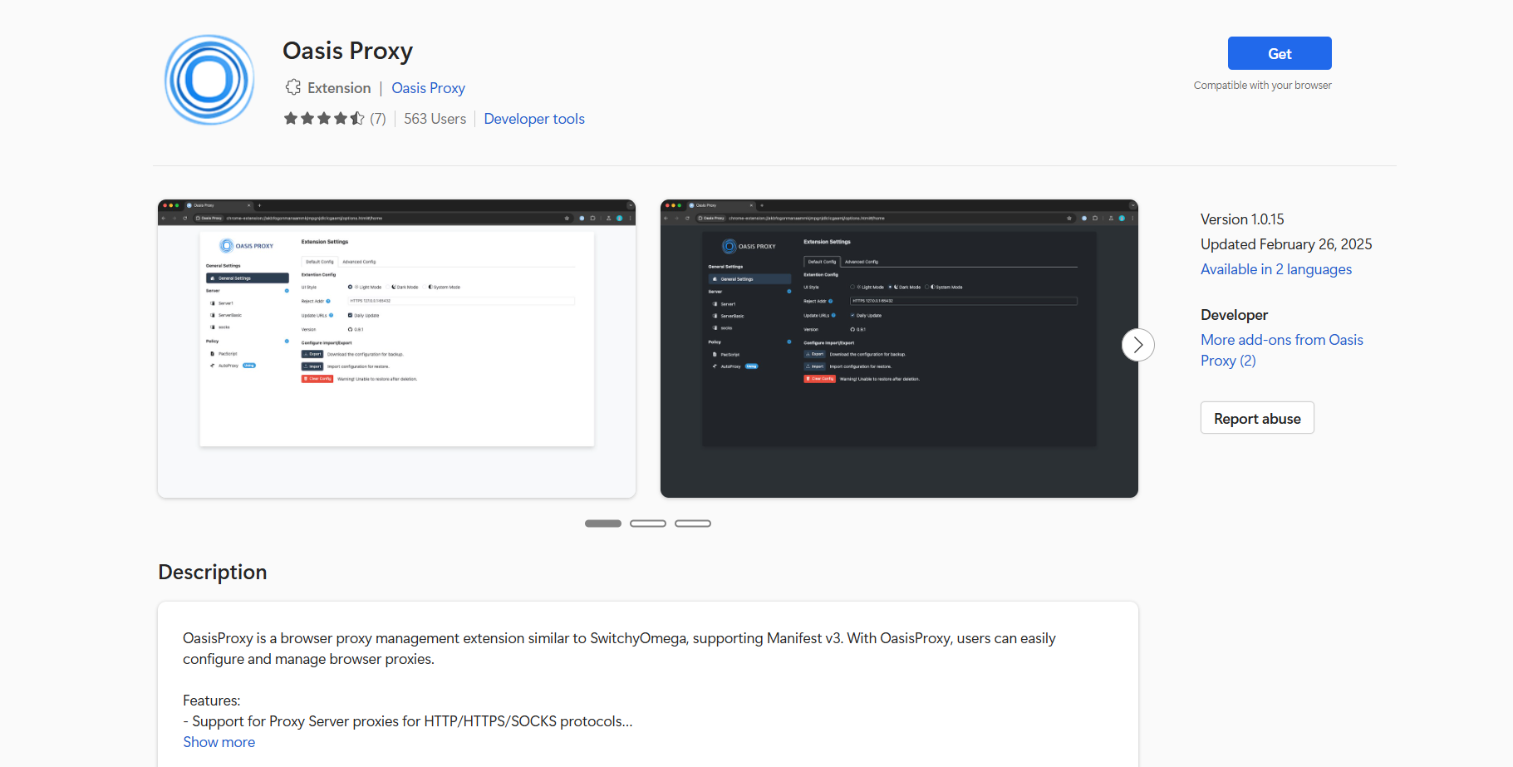Click Updated February 26, 2025 text
This screenshot has width=1513, height=767.
tap(1286, 244)
